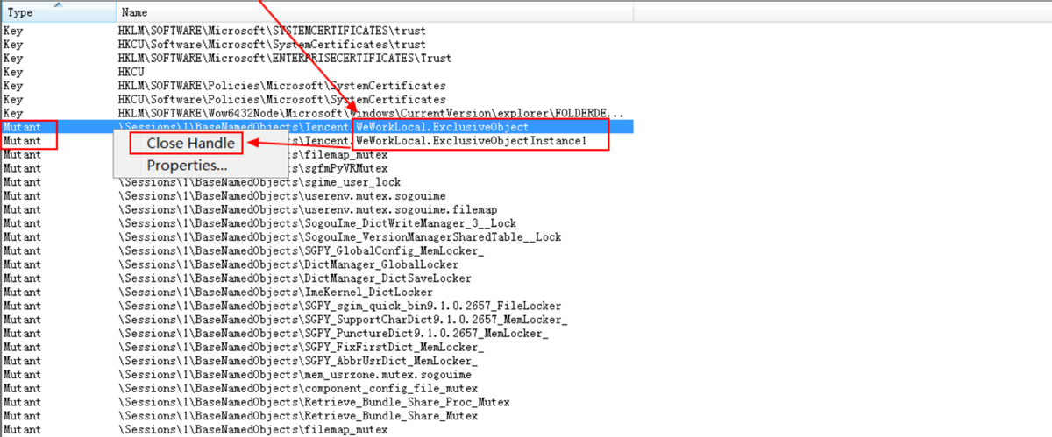1052x437 pixels.
Task: Select the row ending in userenv.mutex.sogouime
Action: click(x=316, y=196)
